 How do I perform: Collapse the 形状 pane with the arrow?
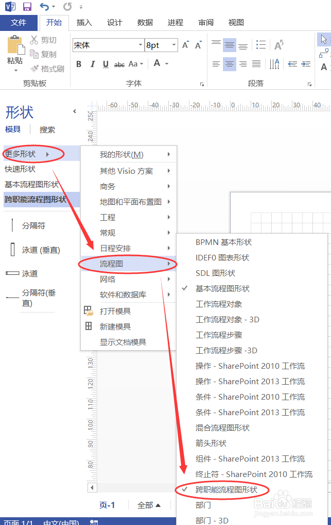pyautogui.click(x=75, y=111)
